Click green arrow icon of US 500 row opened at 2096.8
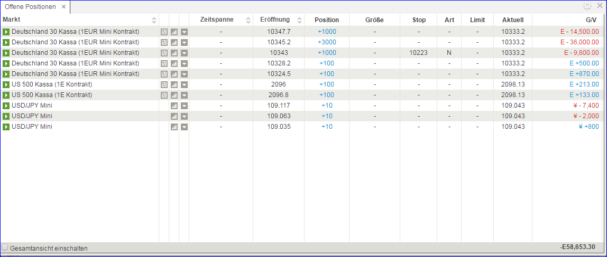Image resolution: width=607 pixels, height=257 pixels. (x=6, y=95)
